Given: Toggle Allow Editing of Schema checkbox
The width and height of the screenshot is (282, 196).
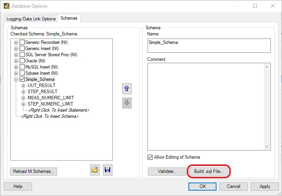Looking at the screenshot, I should tap(150, 157).
